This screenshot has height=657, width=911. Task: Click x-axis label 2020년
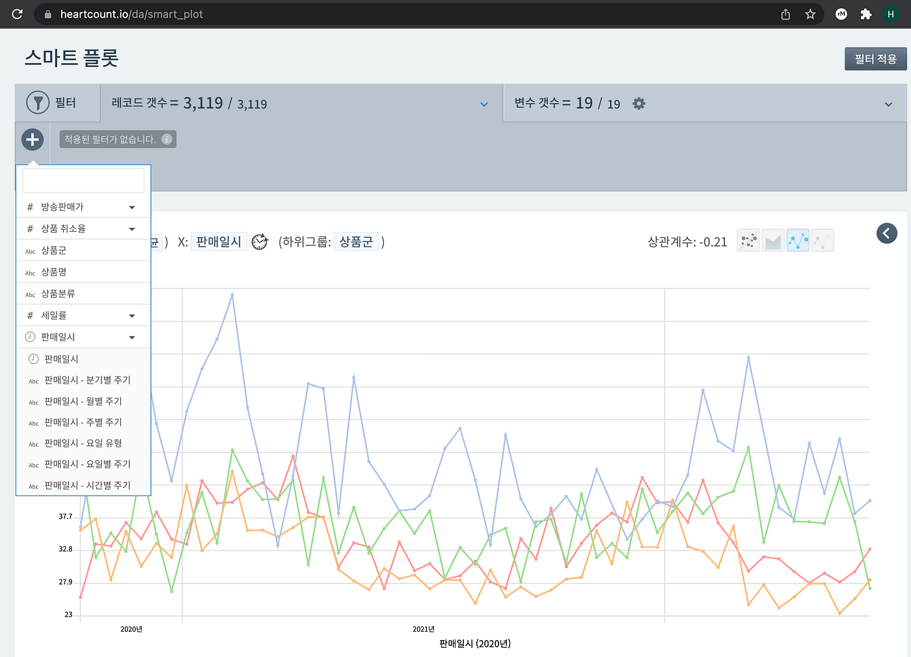click(131, 629)
